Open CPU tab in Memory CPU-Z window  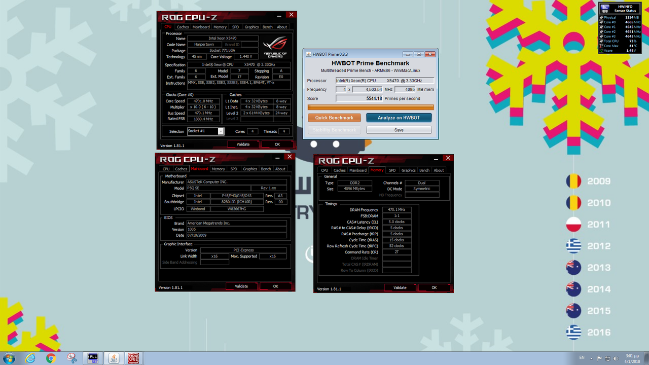[324, 170]
